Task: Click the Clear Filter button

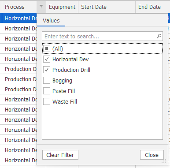Action: (x=60, y=155)
